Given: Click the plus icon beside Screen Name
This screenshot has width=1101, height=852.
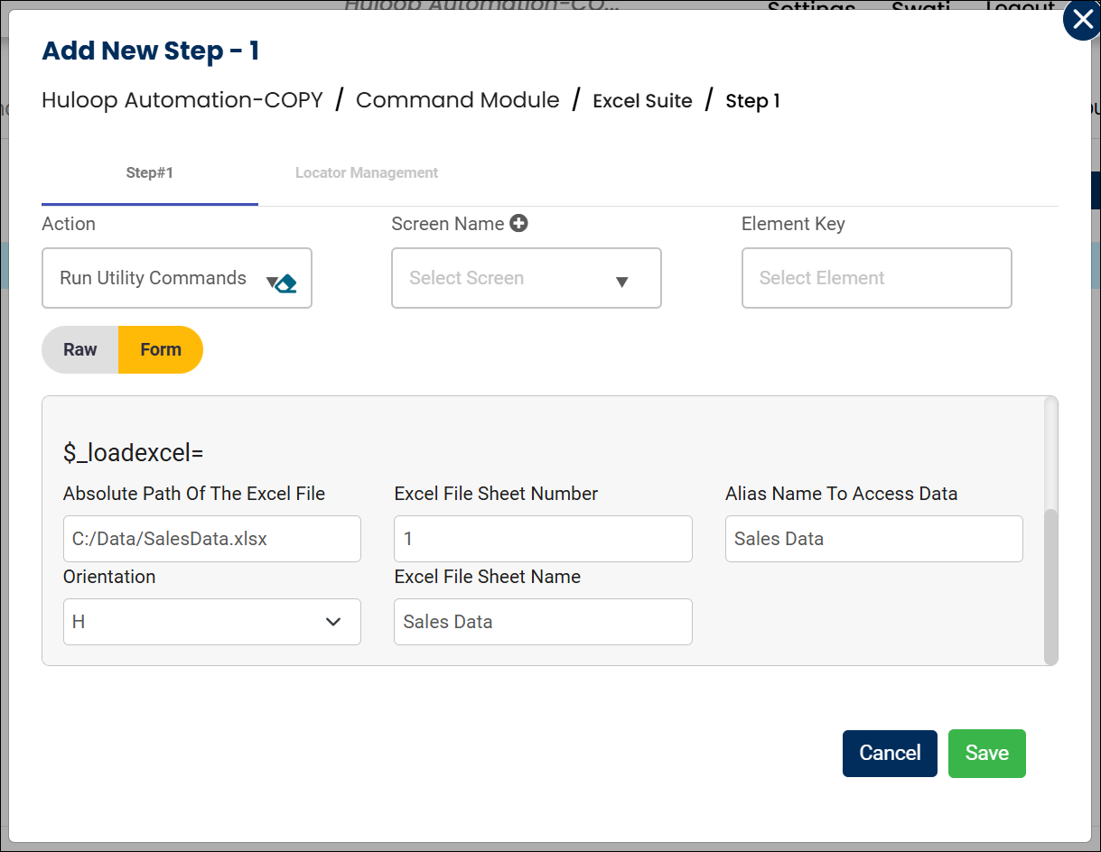Looking at the screenshot, I should coord(518,224).
